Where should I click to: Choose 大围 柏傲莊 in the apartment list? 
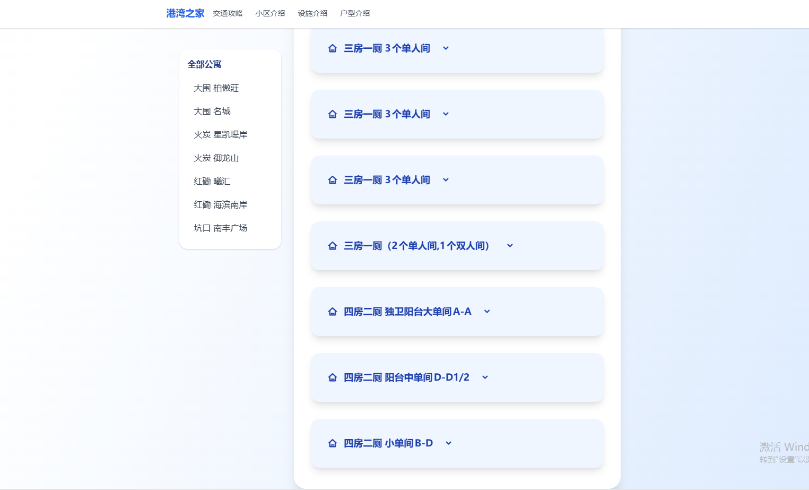click(x=216, y=88)
